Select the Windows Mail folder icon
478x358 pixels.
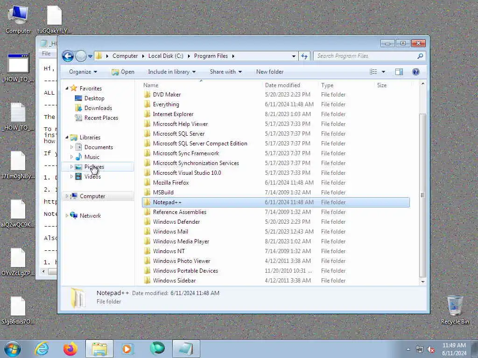point(147,232)
